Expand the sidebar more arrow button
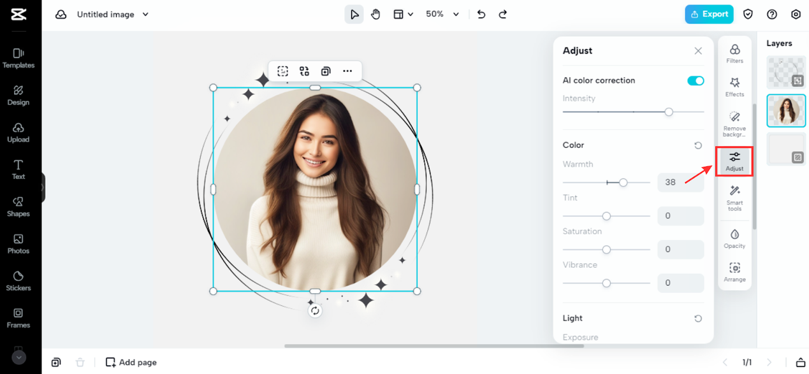 18,358
